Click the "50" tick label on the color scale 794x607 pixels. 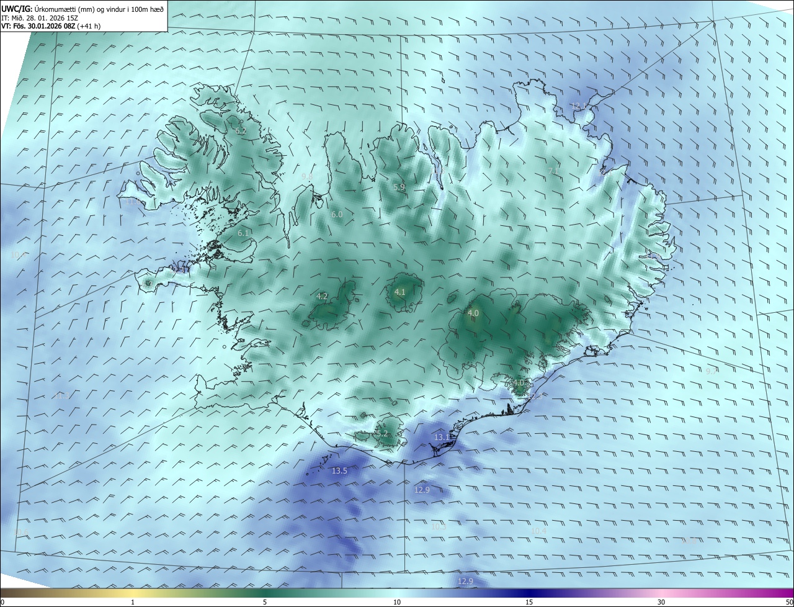(789, 602)
